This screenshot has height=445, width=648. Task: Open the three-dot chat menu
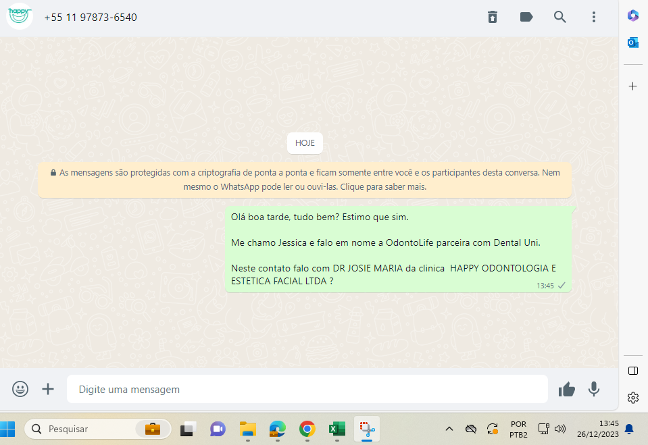point(593,17)
